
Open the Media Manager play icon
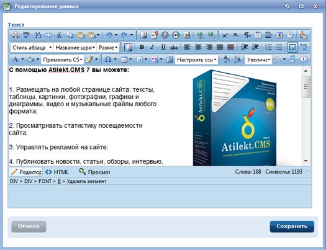176,35
